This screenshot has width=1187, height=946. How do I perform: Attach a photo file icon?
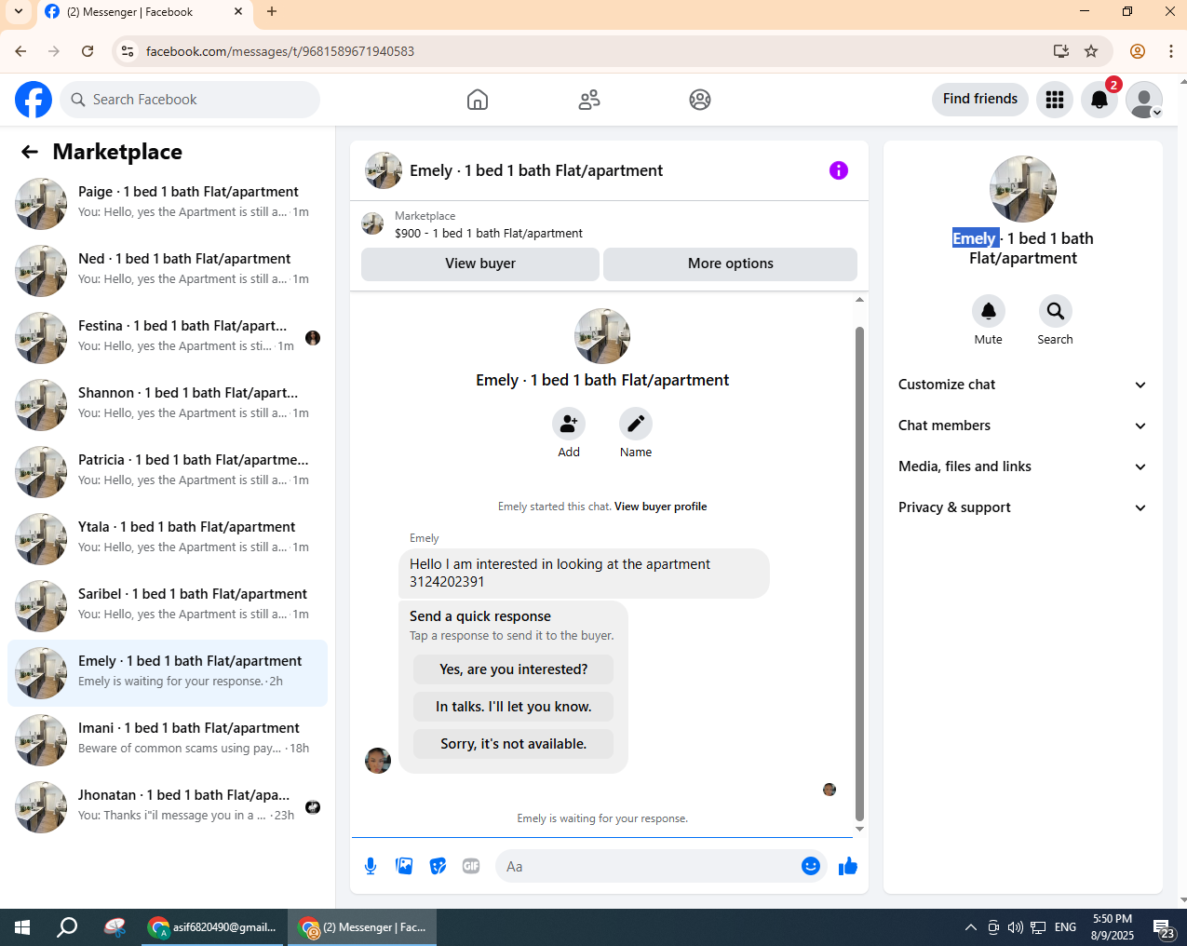pos(404,867)
